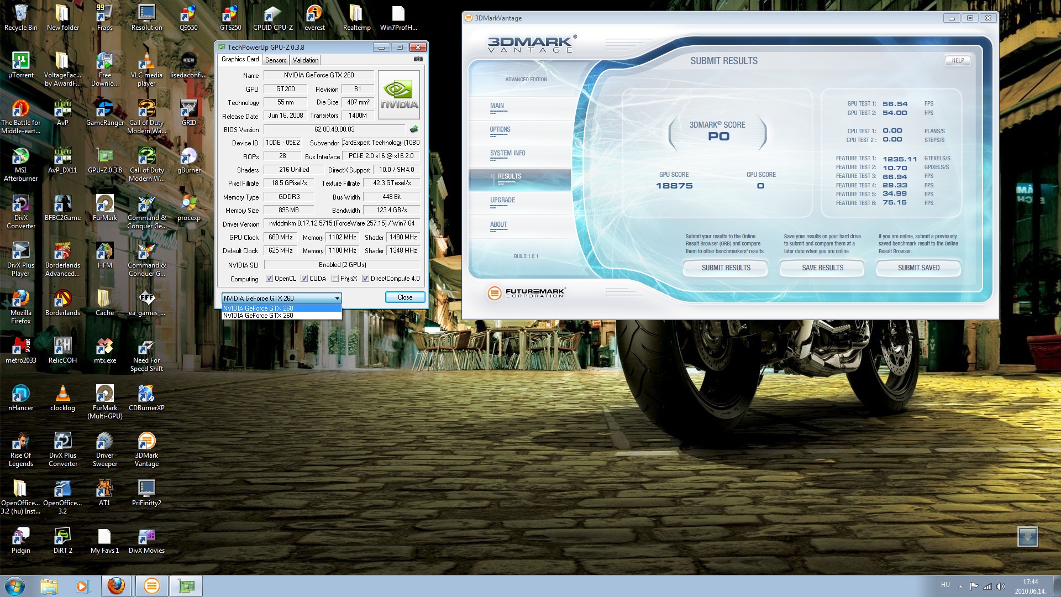Open Windows Media Player from taskbar
Image resolution: width=1061 pixels, height=597 pixels.
click(82, 586)
